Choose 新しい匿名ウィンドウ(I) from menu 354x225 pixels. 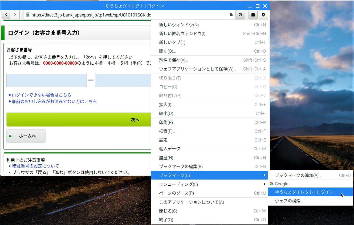[x=209, y=34]
